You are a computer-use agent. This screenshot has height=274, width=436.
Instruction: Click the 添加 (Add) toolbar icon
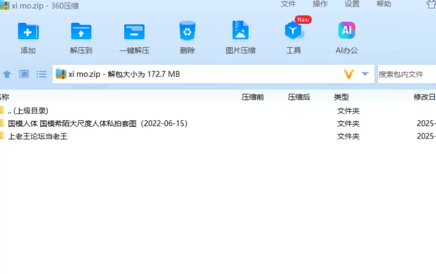(28, 32)
